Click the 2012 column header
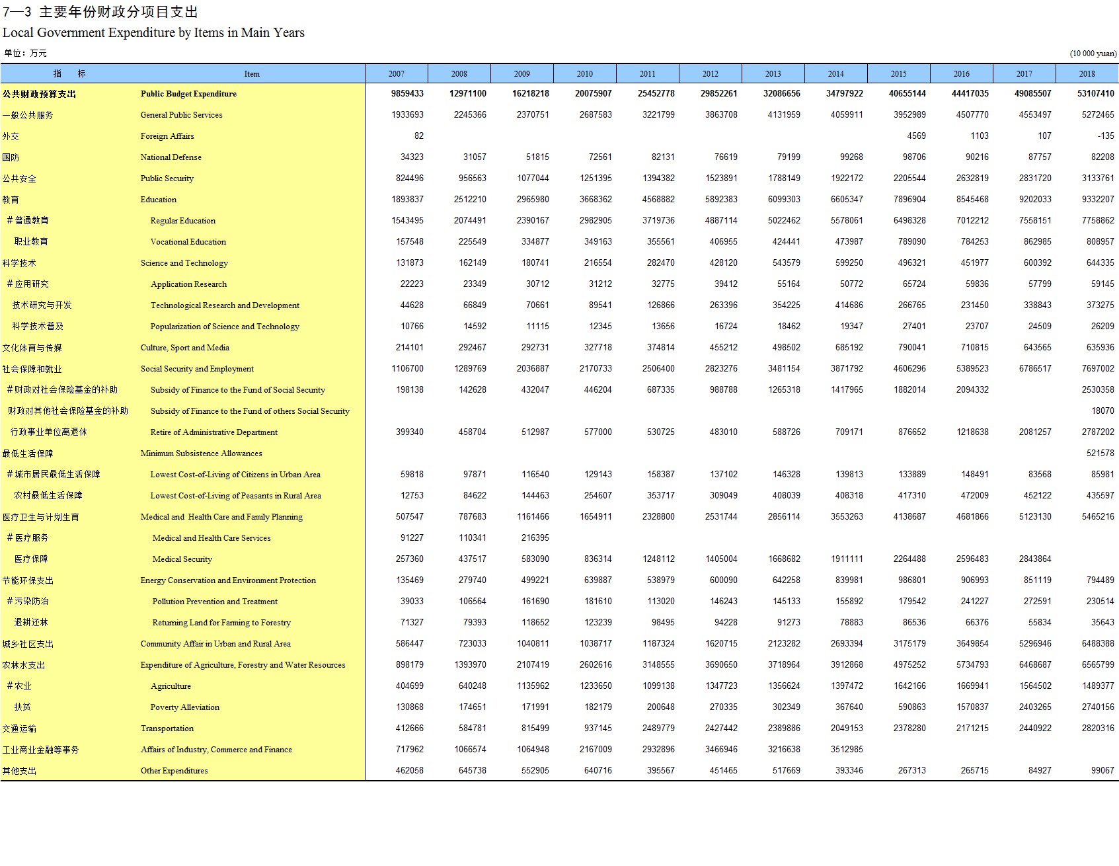The image size is (1119, 866). point(711,73)
